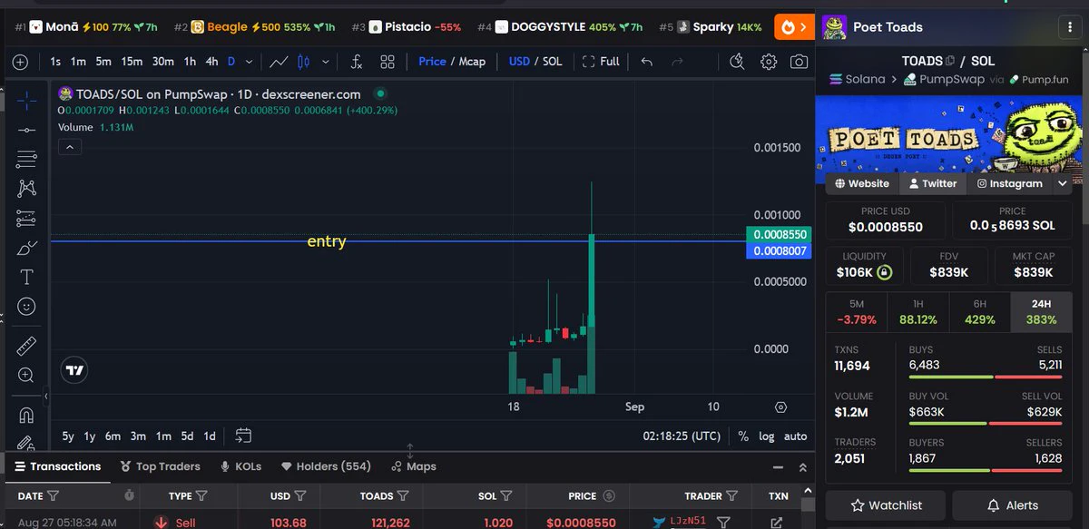Switch chart to line style

(x=280, y=62)
